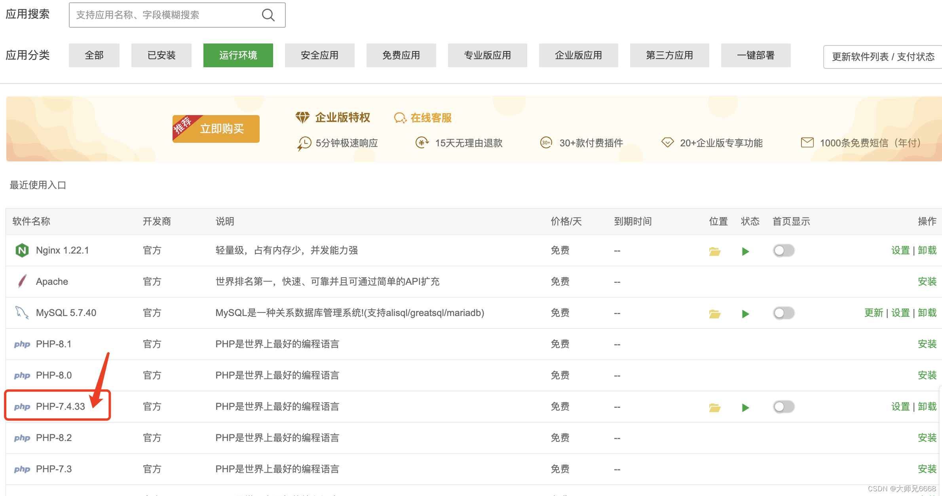Click the enterprise privileges diamond icon

[302, 117]
